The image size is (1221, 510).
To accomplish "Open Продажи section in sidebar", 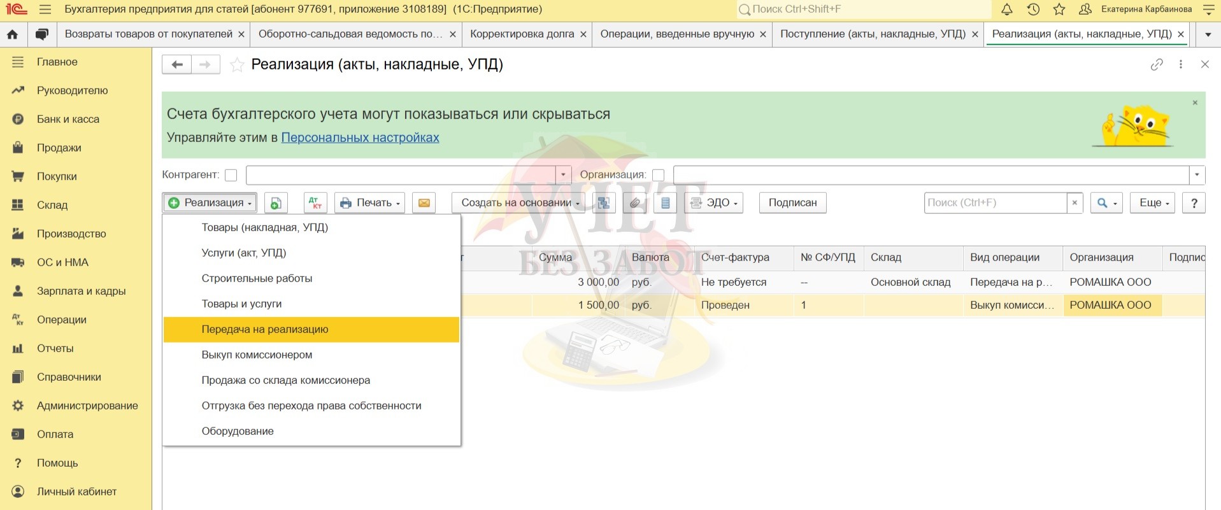I will [59, 148].
